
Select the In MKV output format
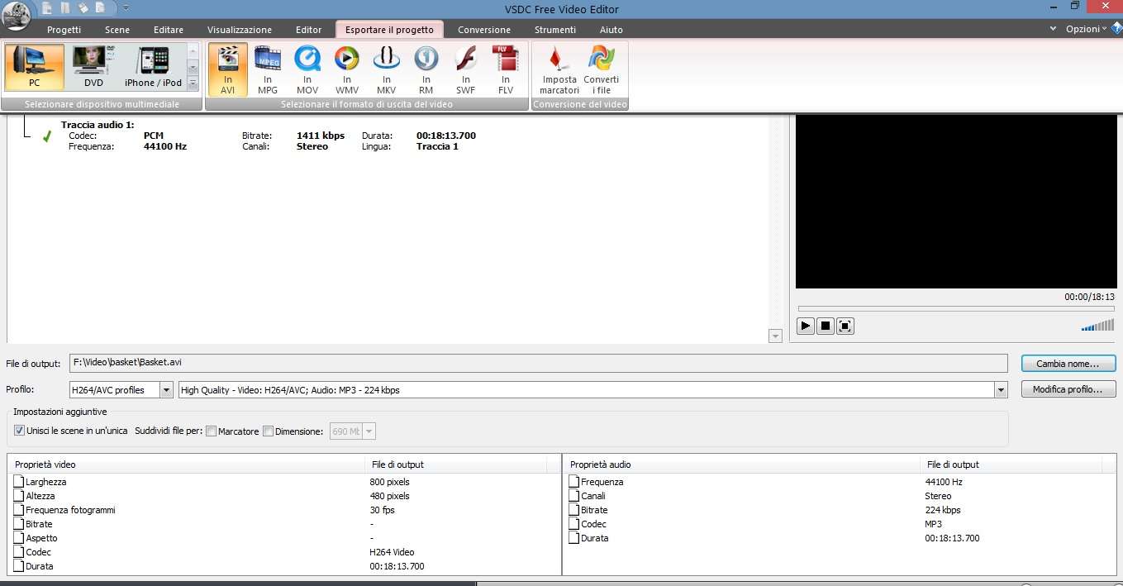(387, 69)
